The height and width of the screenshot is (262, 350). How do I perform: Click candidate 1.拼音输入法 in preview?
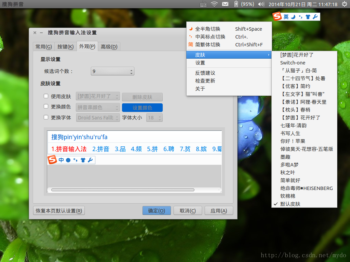pos(69,149)
